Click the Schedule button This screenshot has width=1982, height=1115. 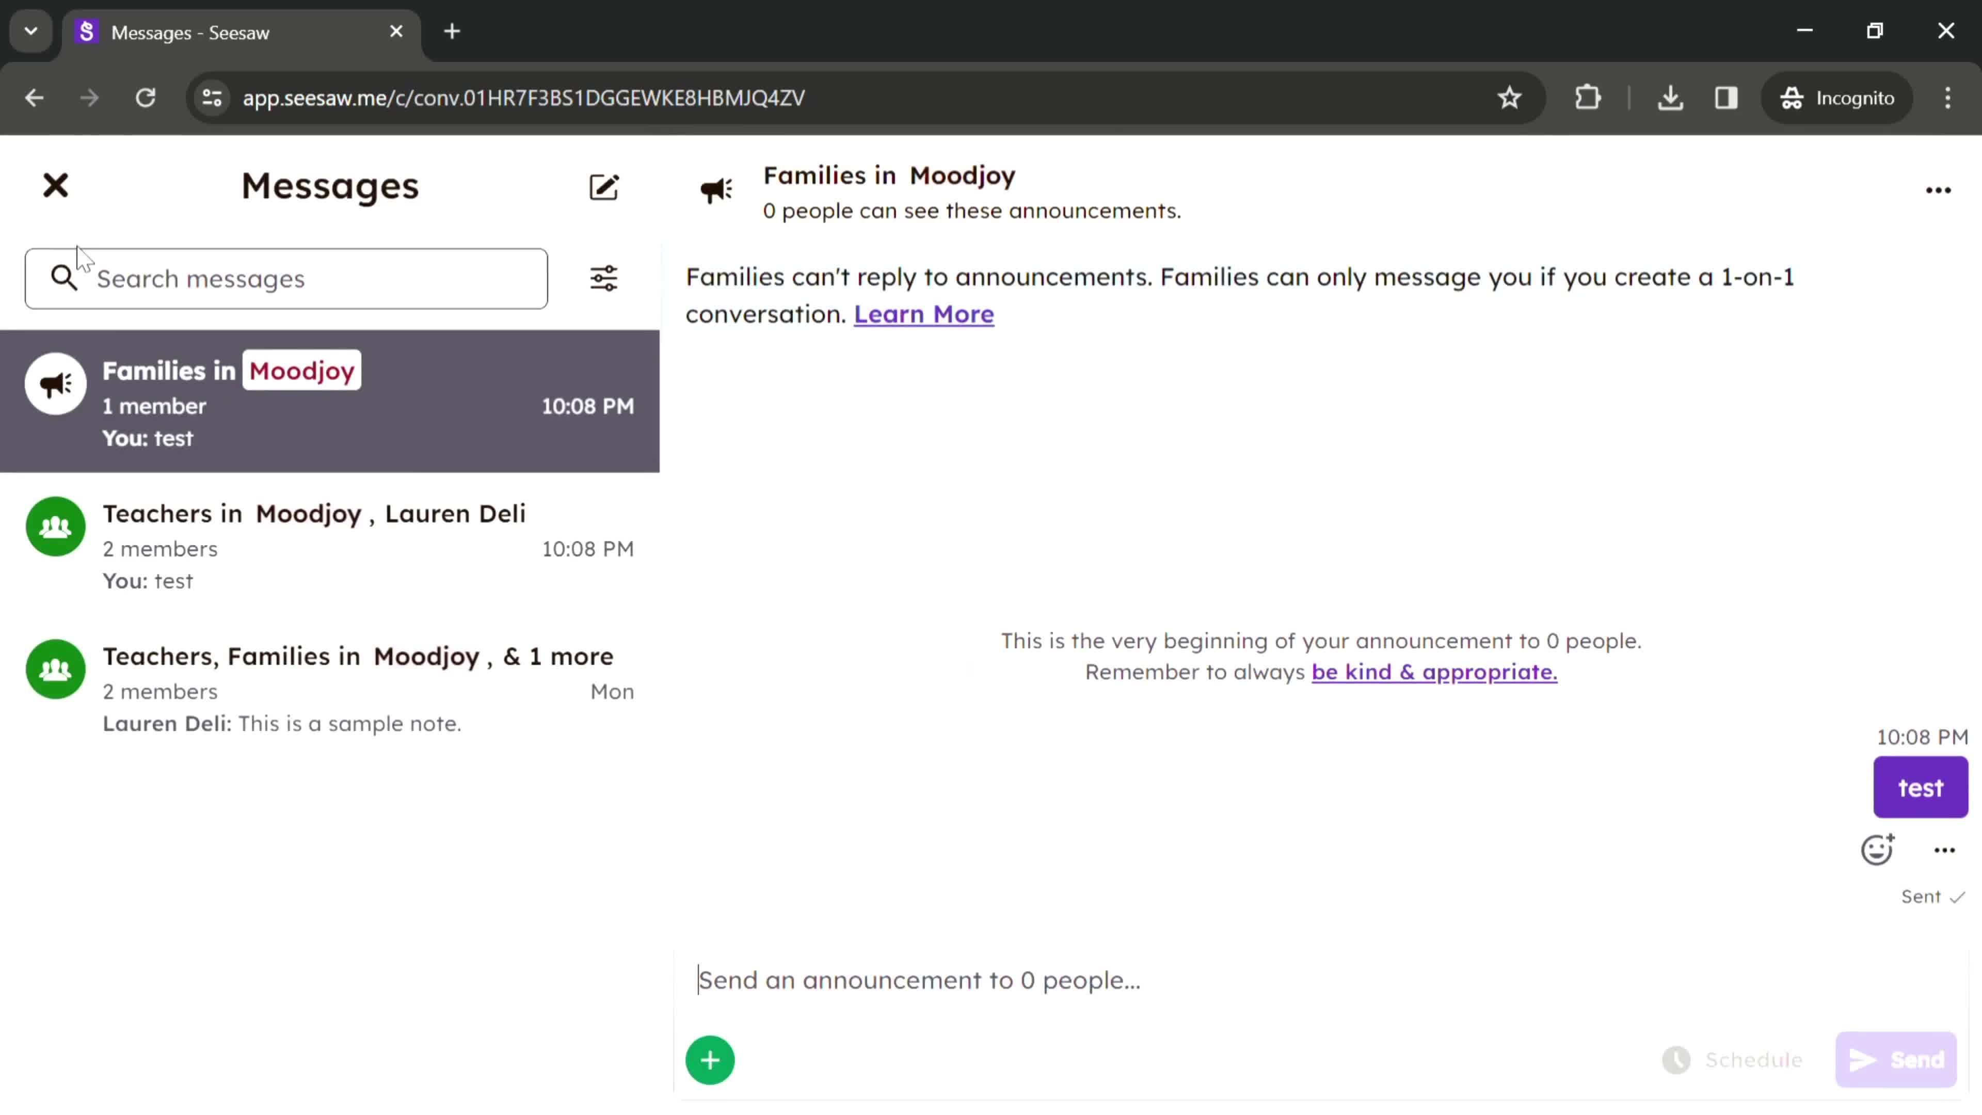(1733, 1060)
